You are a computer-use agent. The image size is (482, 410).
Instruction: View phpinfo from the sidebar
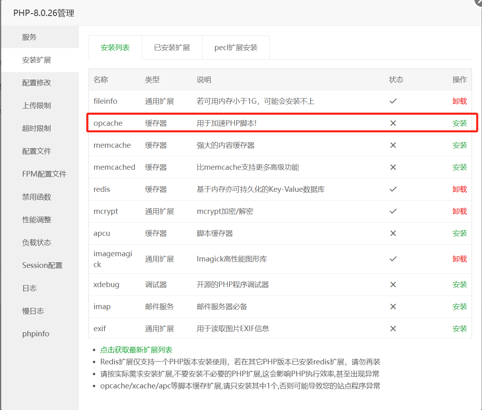pyautogui.click(x=36, y=334)
